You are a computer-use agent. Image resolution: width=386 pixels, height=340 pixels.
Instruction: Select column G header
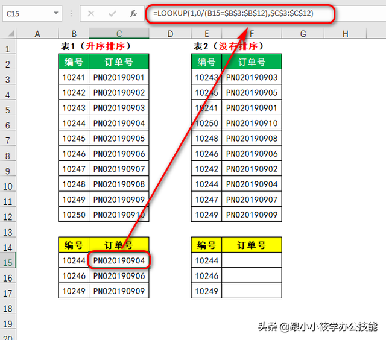pyautogui.click(x=303, y=34)
